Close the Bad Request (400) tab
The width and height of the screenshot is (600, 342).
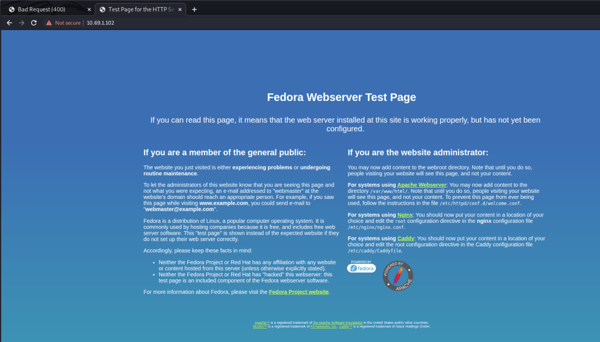tap(89, 9)
